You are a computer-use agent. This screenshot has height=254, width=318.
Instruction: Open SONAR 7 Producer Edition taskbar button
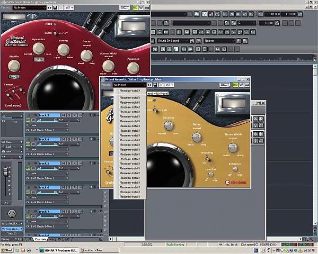(58, 250)
